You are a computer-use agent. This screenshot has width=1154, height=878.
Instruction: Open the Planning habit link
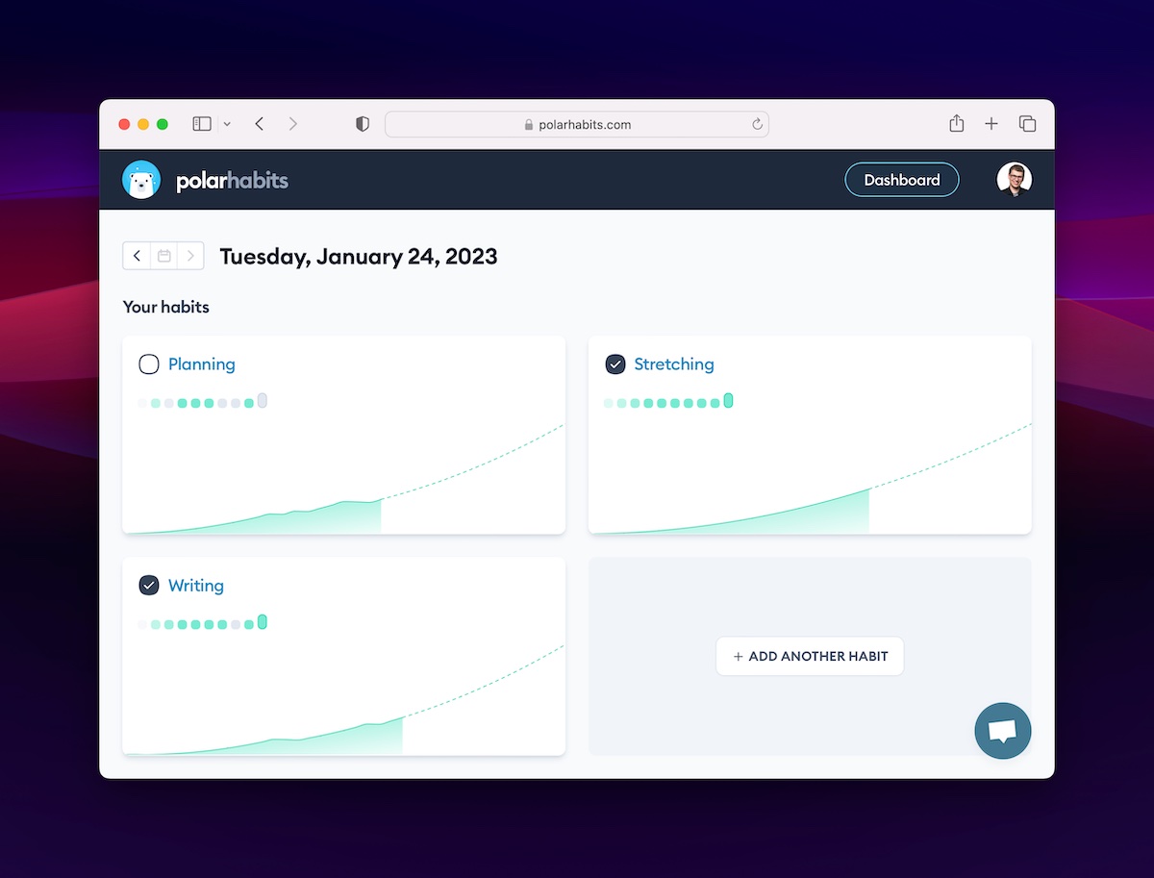click(x=202, y=364)
